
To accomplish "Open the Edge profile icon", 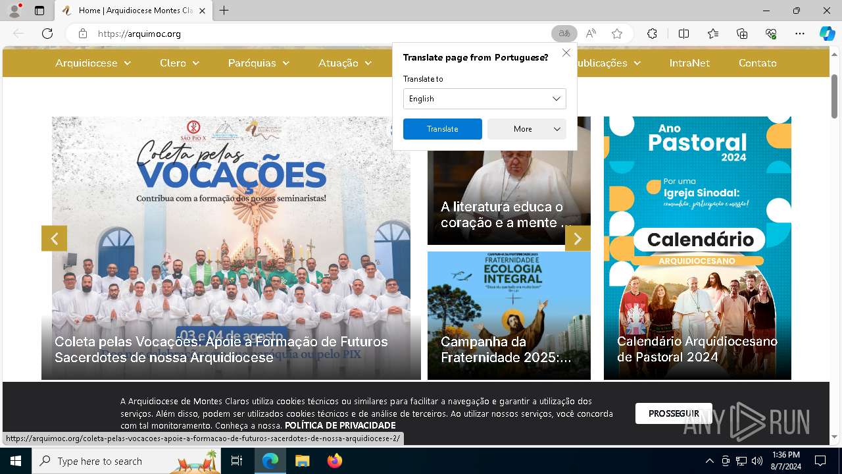I will 14,11.
